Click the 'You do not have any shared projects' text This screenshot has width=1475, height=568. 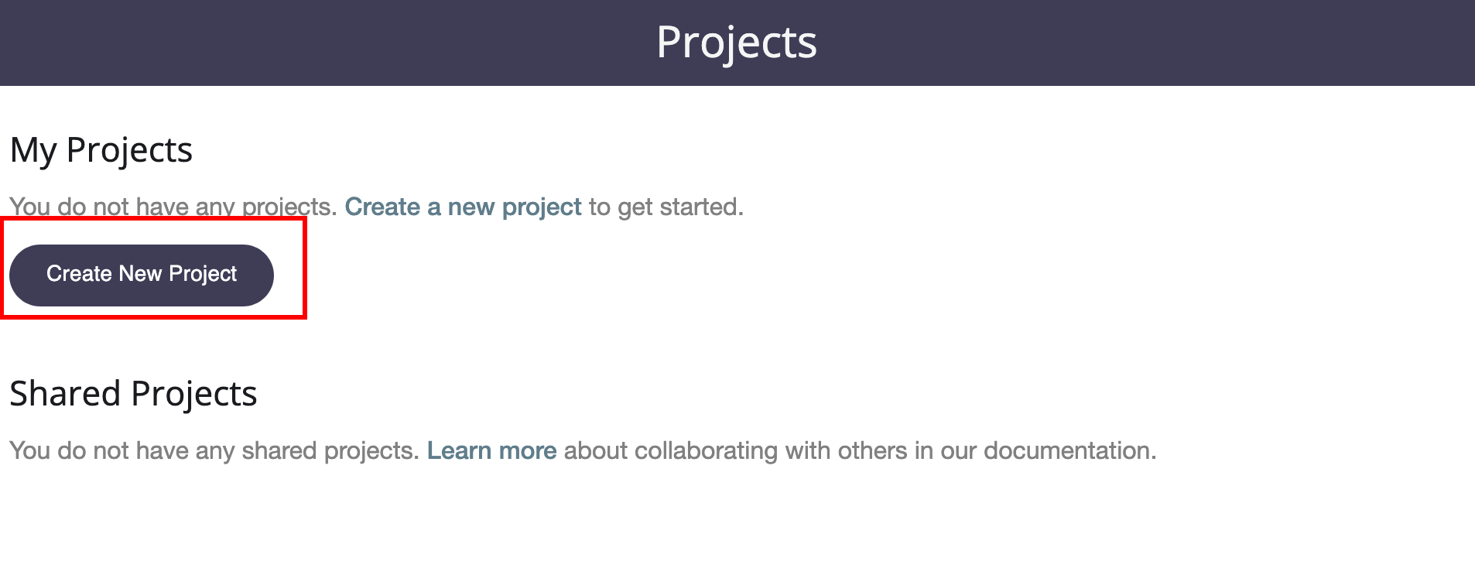[214, 450]
